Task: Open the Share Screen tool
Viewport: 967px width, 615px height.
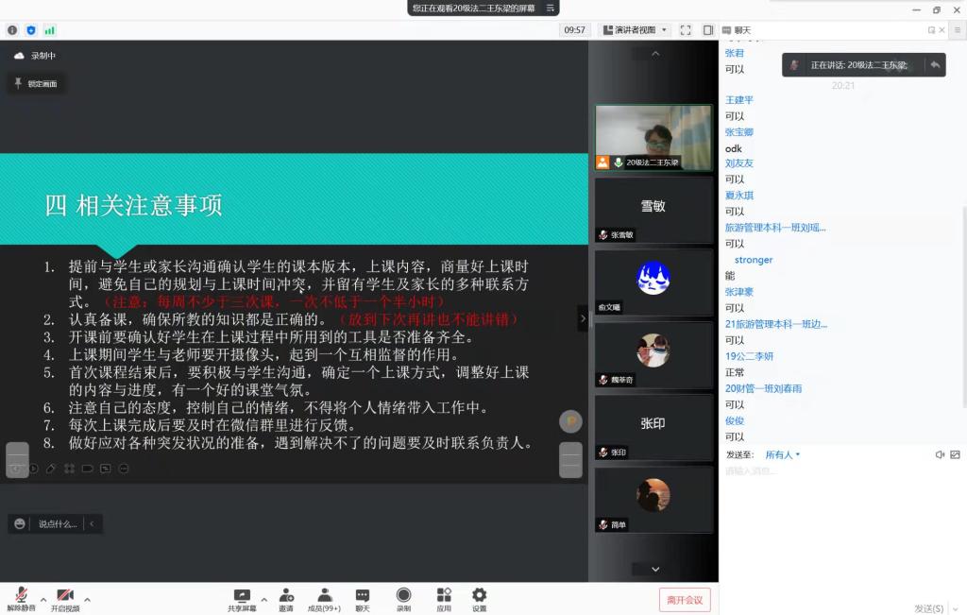Action: tap(242, 595)
